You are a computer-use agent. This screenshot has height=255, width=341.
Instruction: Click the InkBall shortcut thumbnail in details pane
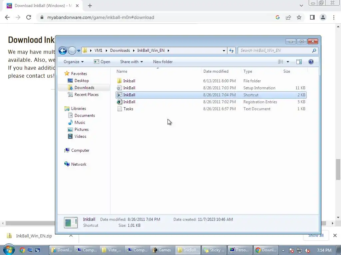71,223
